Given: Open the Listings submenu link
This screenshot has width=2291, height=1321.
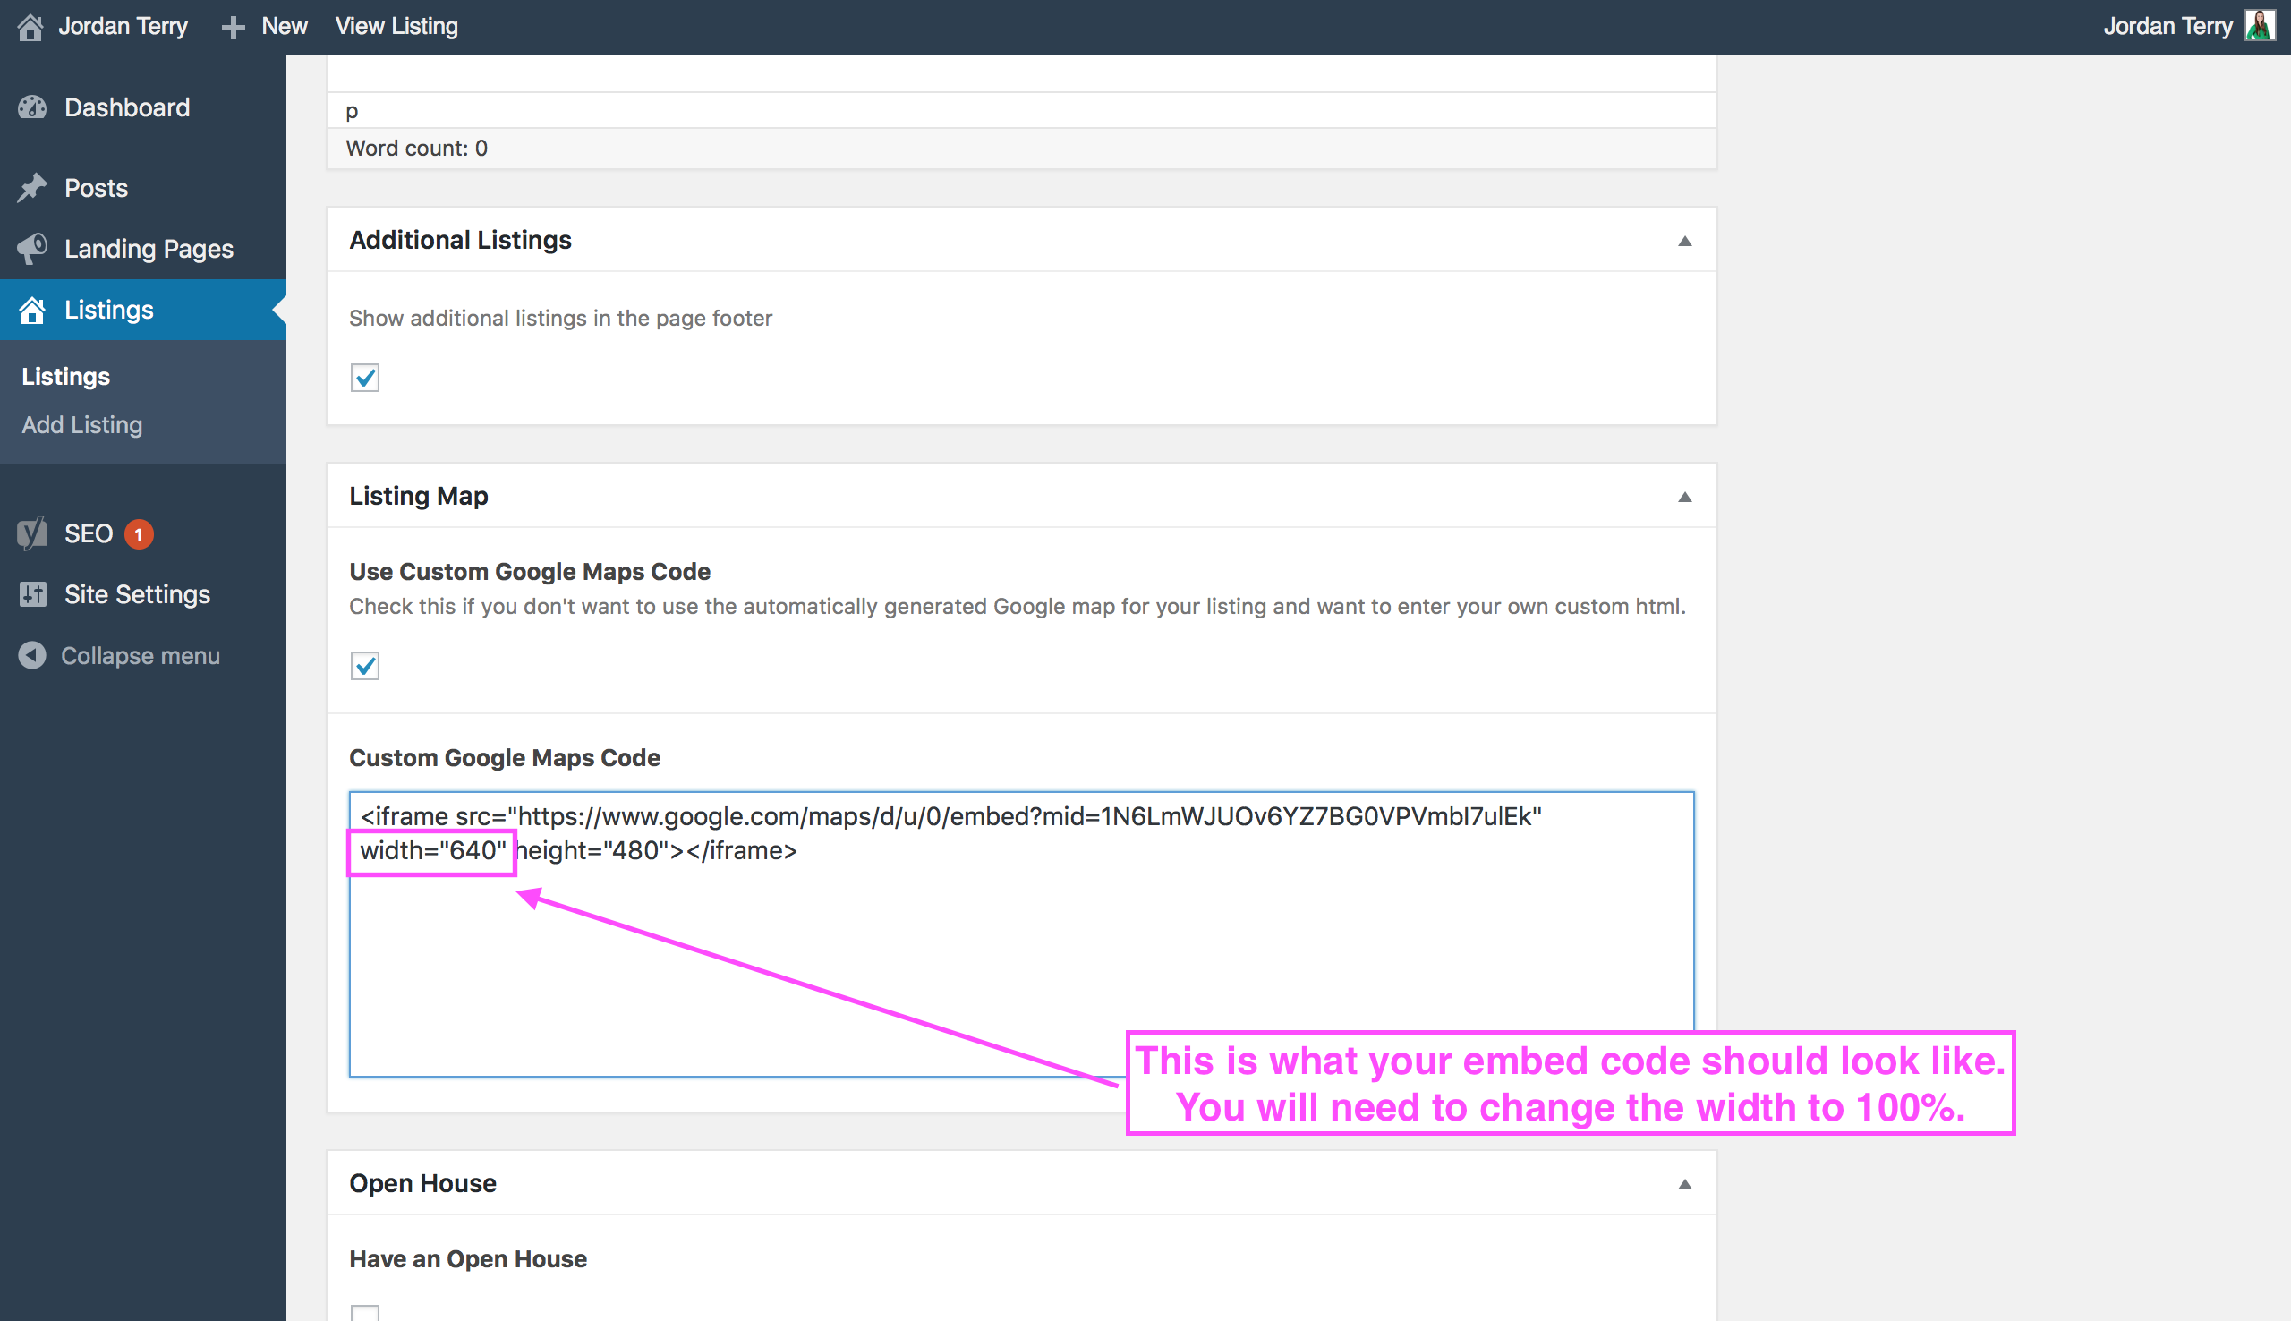Looking at the screenshot, I should (65, 377).
